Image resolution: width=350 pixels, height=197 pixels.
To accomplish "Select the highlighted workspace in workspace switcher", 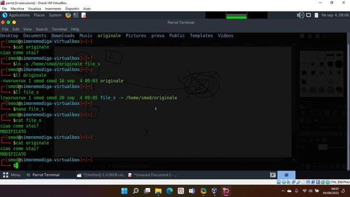I will (x=287, y=175).
